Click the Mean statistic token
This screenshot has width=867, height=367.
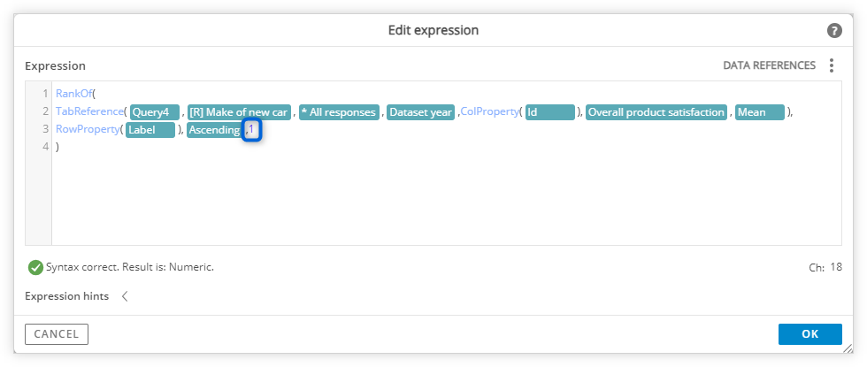(x=760, y=112)
